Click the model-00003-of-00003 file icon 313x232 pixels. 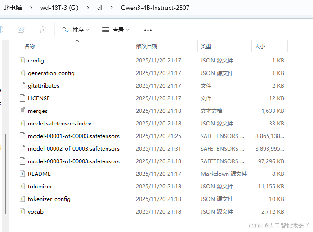(x=22, y=161)
